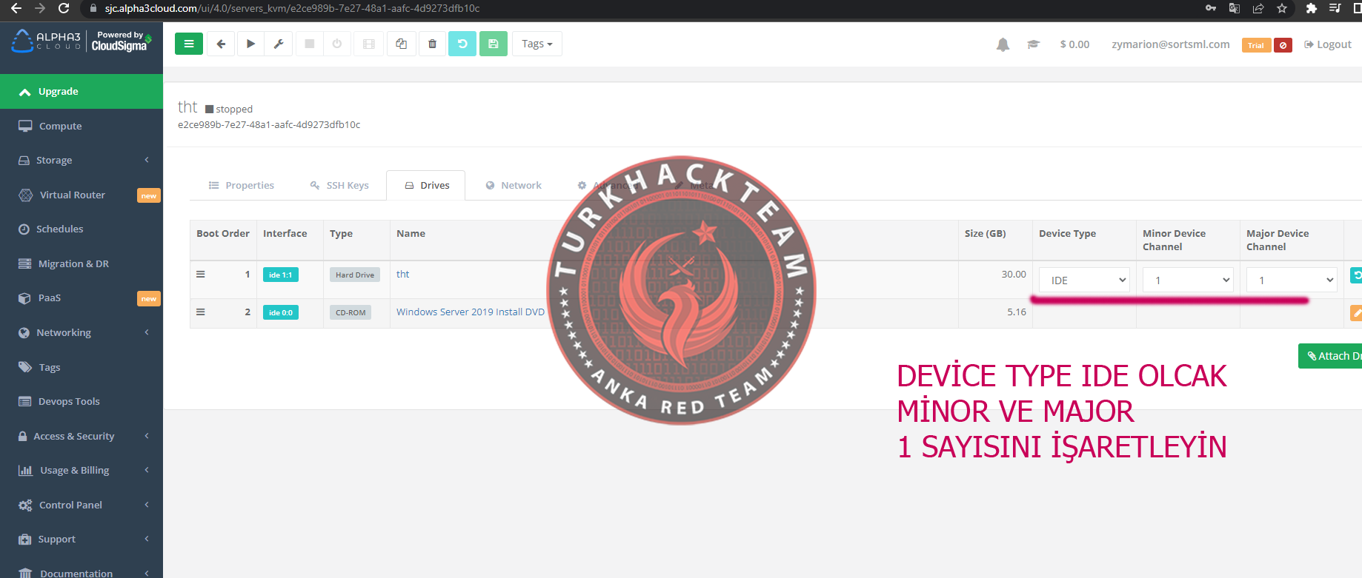The image size is (1362, 578).
Task: Open the notifications bell
Action: pos(1003,44)
